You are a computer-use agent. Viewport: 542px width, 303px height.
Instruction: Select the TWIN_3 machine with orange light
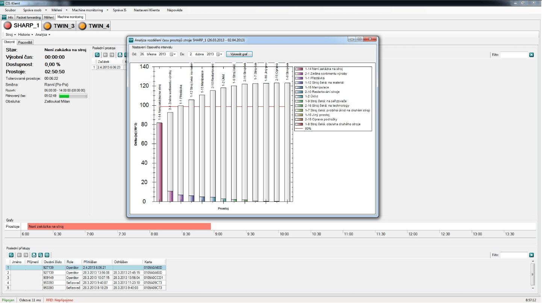coord(59,26)
